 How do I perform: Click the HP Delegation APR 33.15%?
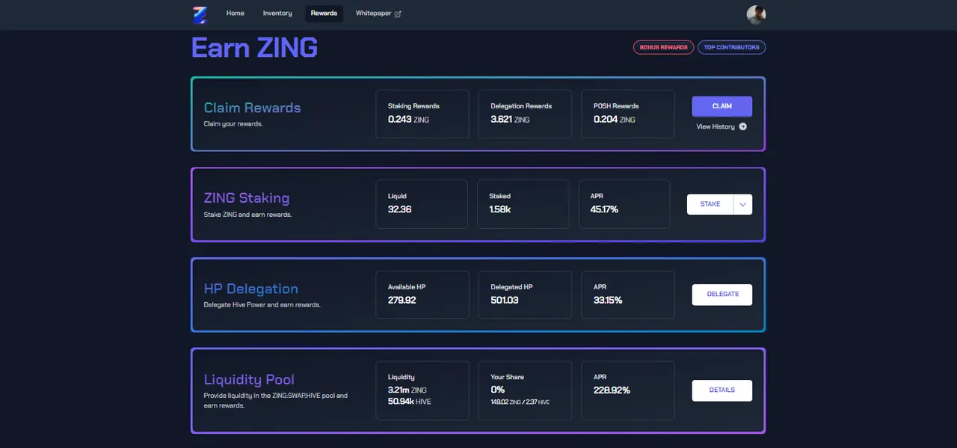[608, 300]
